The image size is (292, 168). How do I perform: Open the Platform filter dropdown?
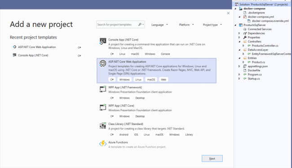tap(186, 25)
